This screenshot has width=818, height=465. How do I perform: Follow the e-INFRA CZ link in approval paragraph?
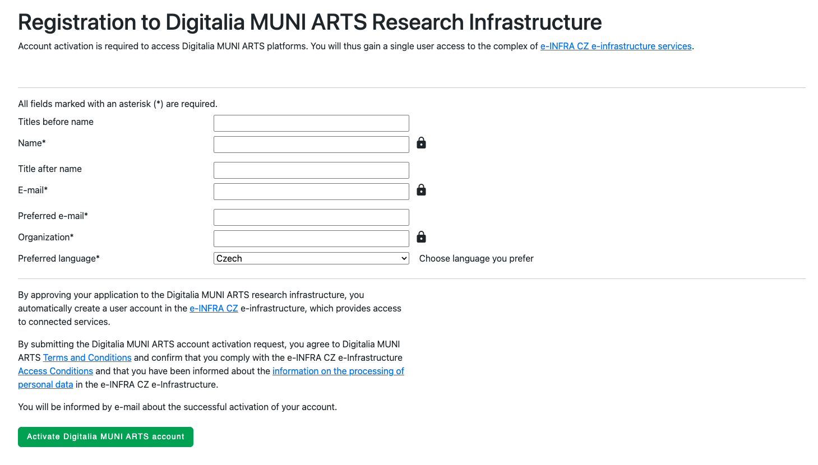click(x=214, y=309)
